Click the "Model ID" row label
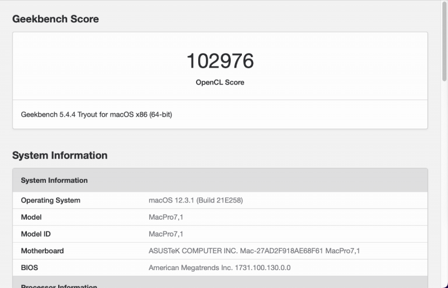The image size is (448, 288). (x=36, y=234)
